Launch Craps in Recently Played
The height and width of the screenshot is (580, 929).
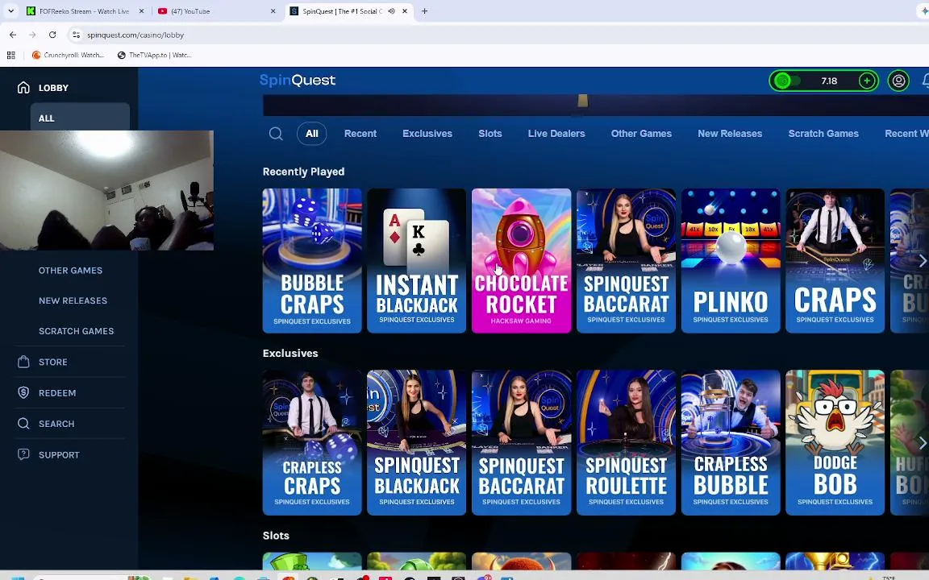[x=835, y=260]
